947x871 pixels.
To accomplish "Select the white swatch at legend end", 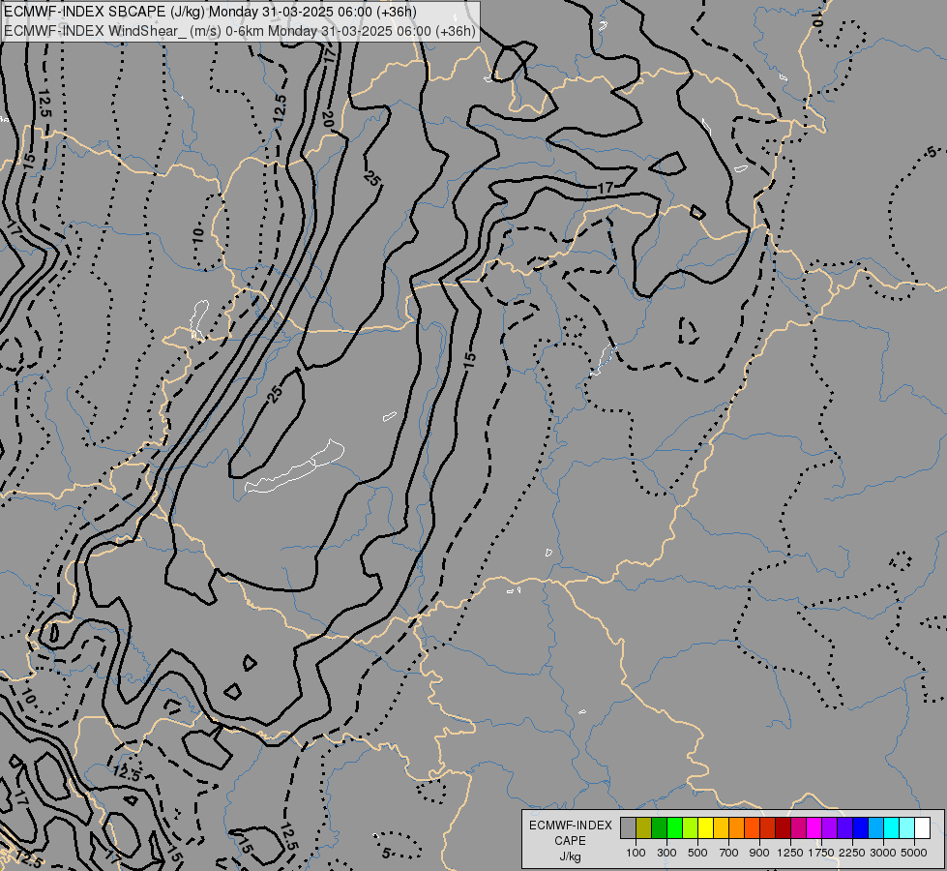I will click(922, 828).
